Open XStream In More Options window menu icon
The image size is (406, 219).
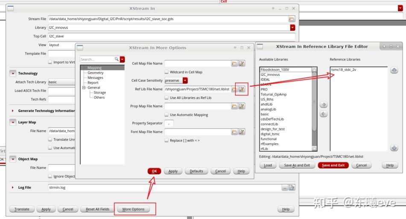click(x=80, y=48)
